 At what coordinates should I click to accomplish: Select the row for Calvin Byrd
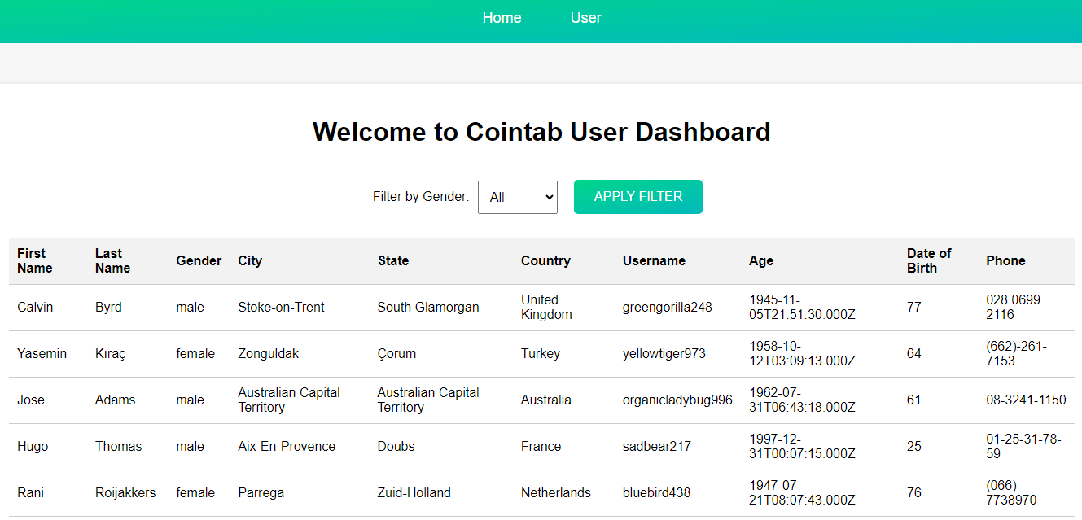(33, 307)
